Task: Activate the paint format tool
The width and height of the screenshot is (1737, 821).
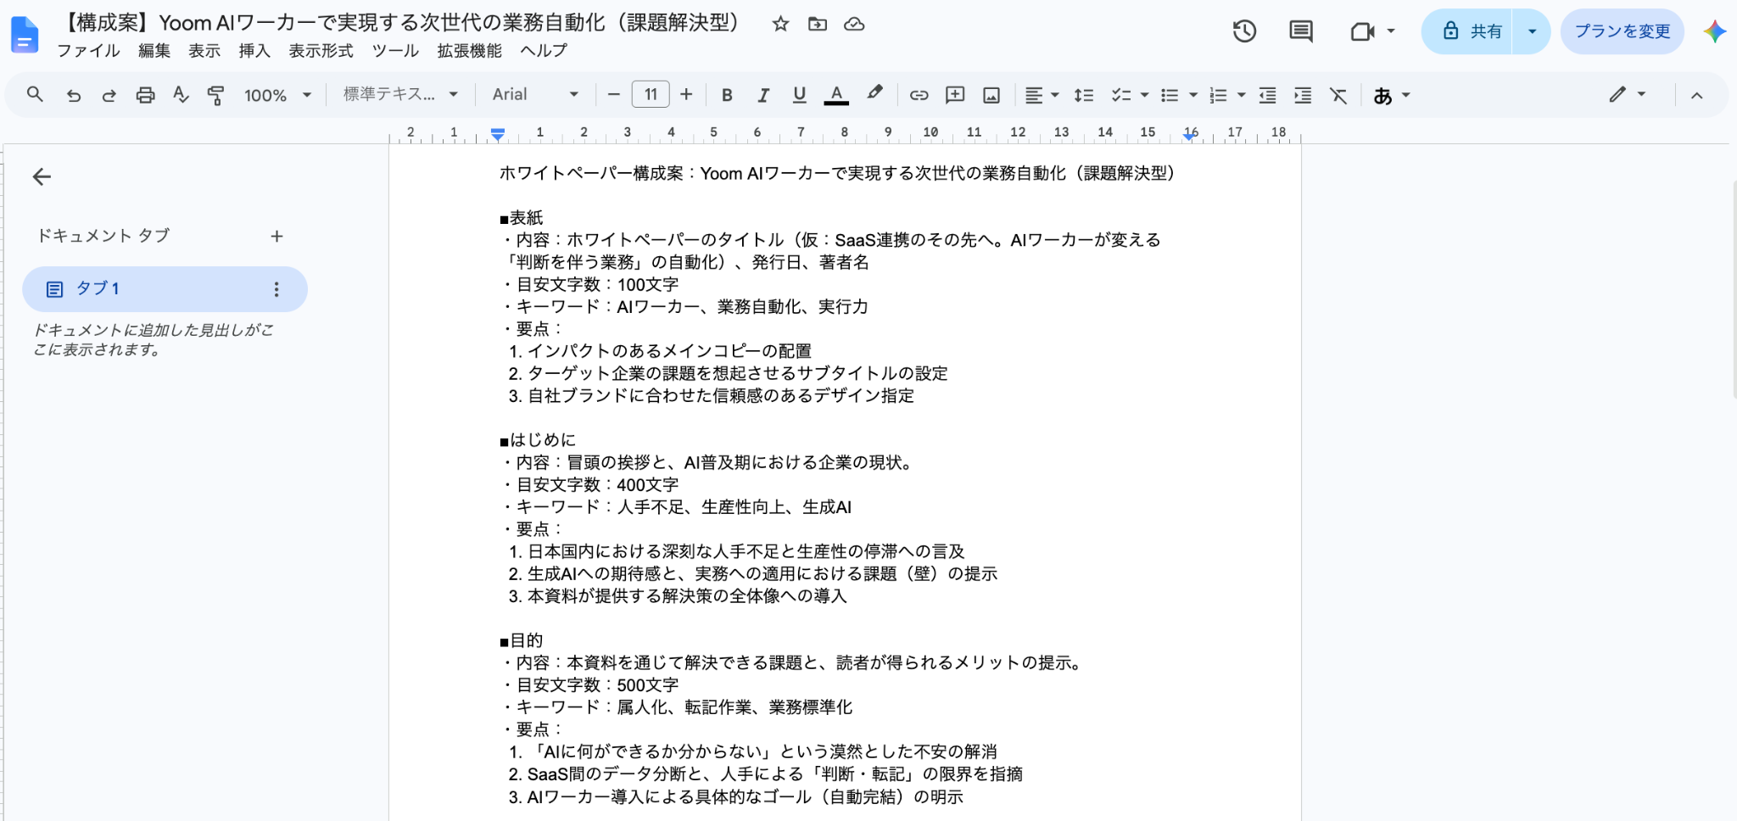Action: point(215,95)
